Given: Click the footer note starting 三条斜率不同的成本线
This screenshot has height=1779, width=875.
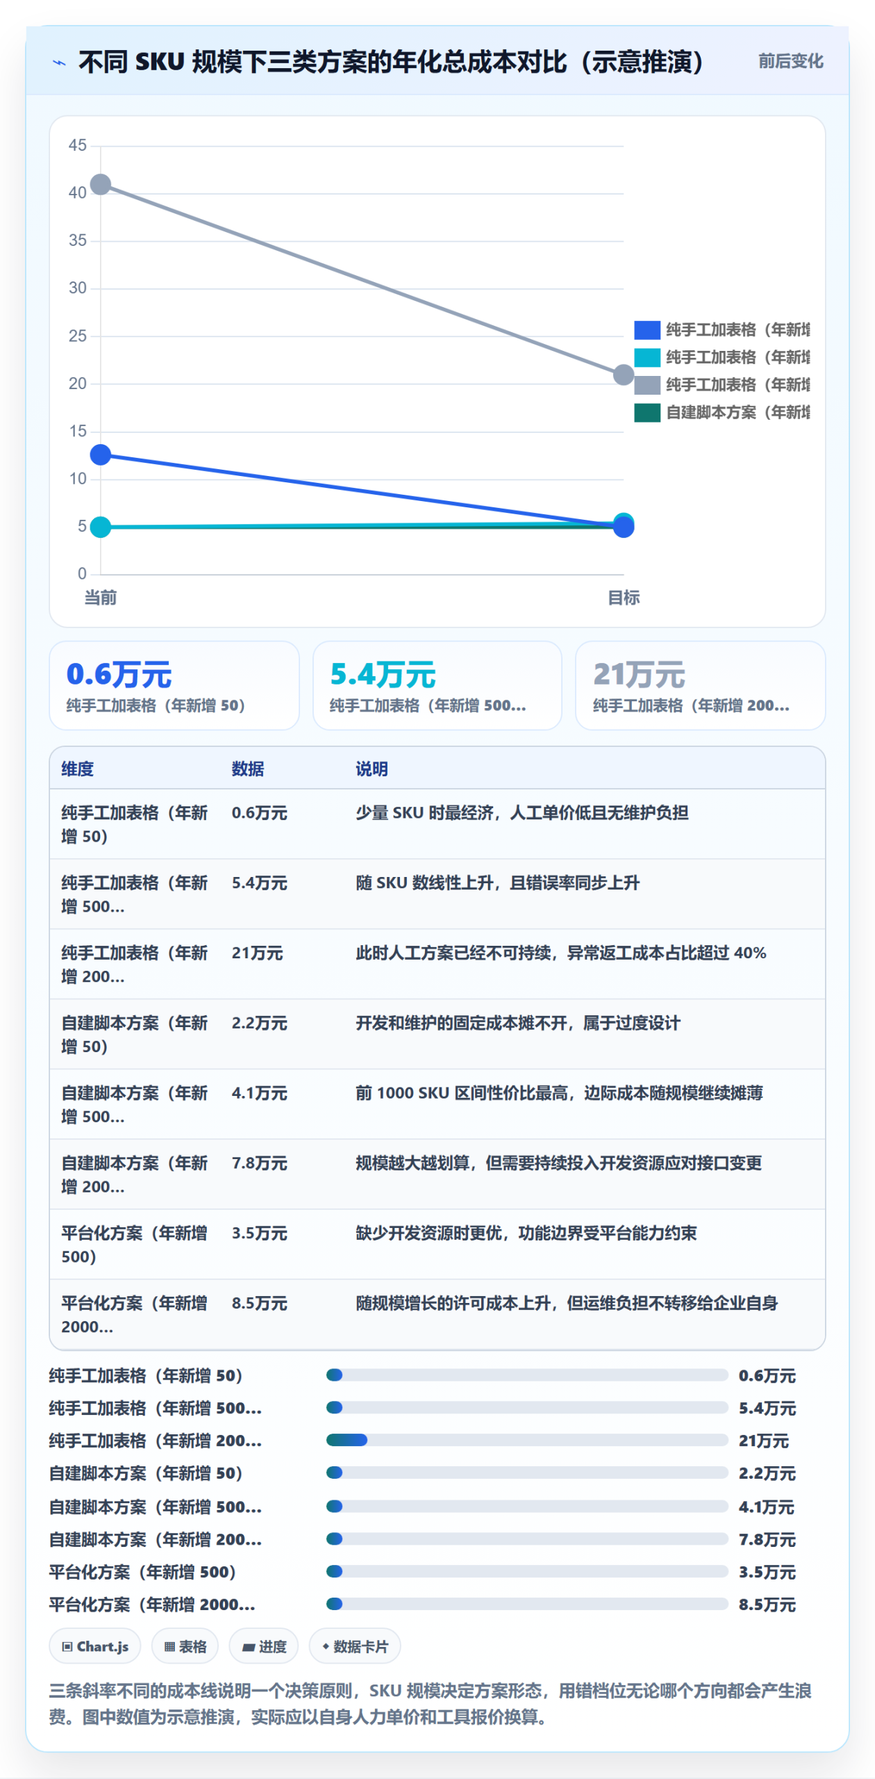Looking at the screenshot, I should click(431, 1703).
